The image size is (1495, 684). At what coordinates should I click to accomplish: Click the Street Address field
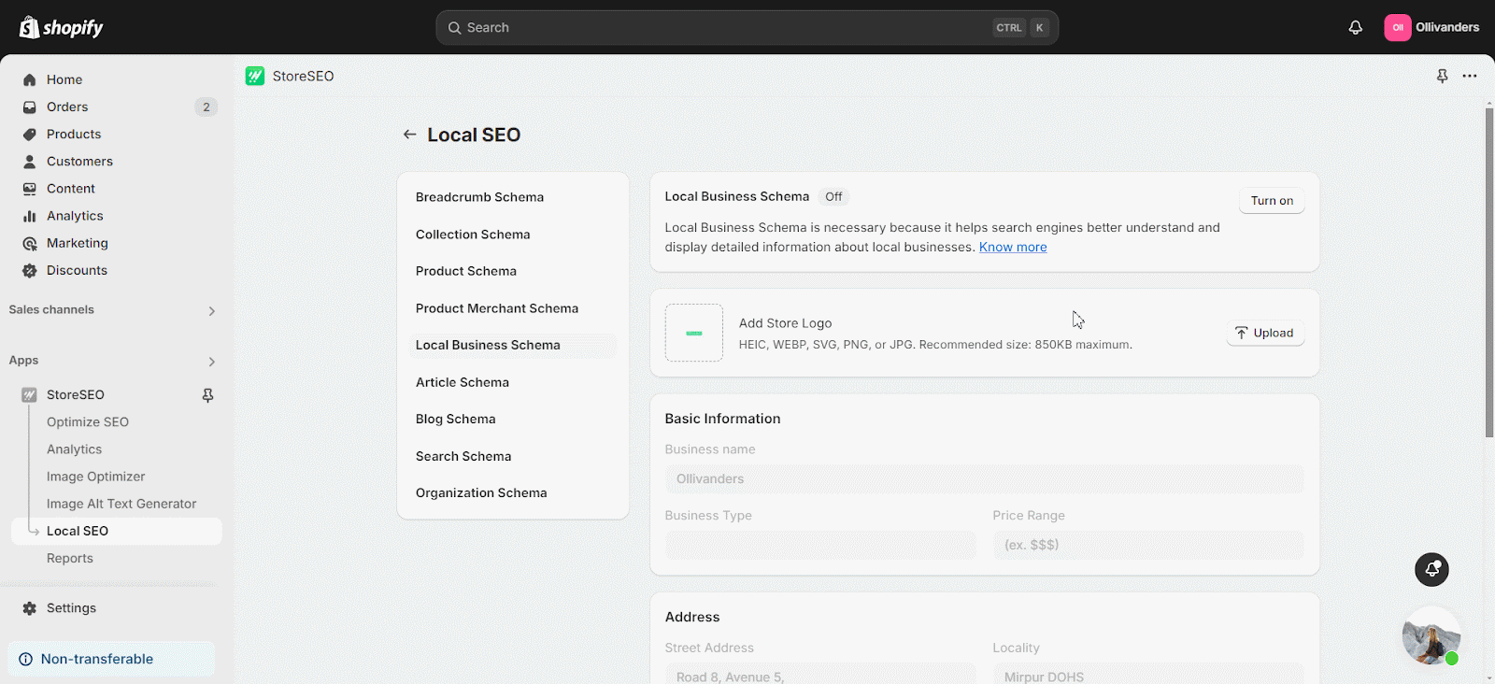click(x=820, y=674)
